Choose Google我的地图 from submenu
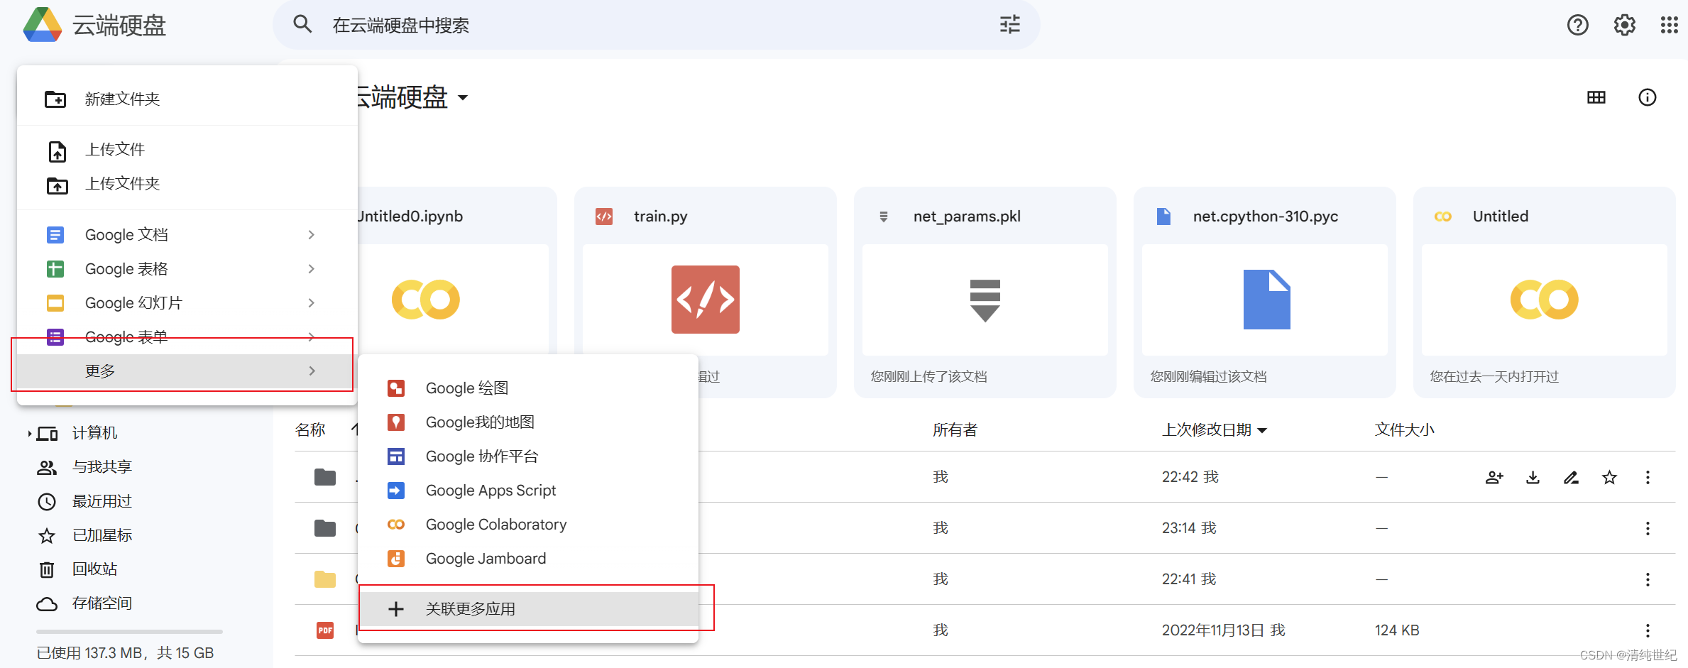The height and width of the screenshot is (668, 1688). click(x=528, y=422)
